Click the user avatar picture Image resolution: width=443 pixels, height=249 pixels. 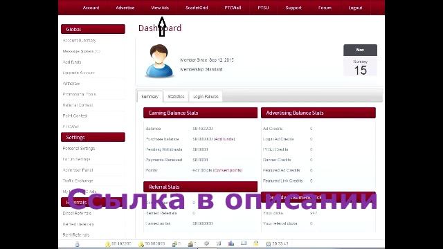click(159, 61)
